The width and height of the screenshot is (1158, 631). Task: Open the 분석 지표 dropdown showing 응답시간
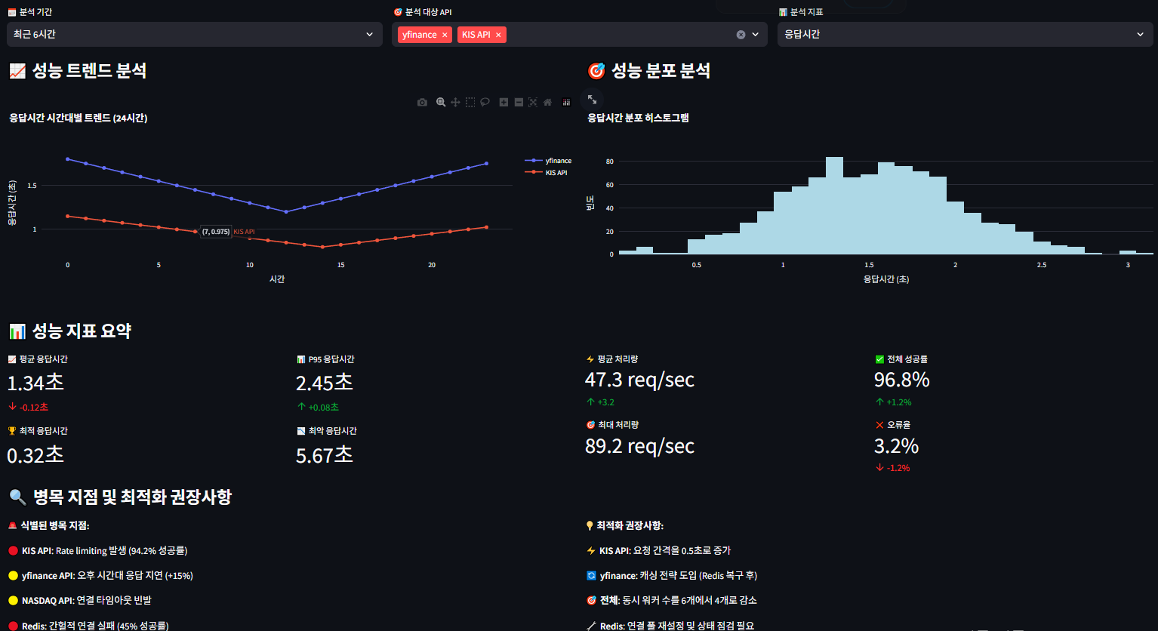pos(964,35)
